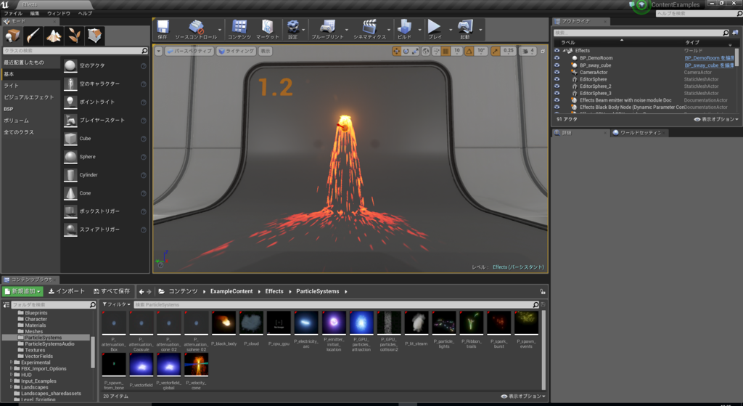The image size is (743, 406).
Task: Toggle visibility of CameraActor
Action: [557, 72]
